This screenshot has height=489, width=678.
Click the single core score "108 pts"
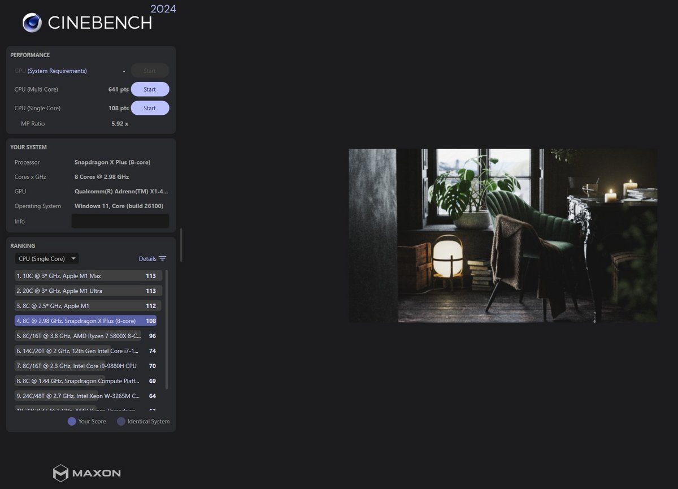click(x=119, y=108)
